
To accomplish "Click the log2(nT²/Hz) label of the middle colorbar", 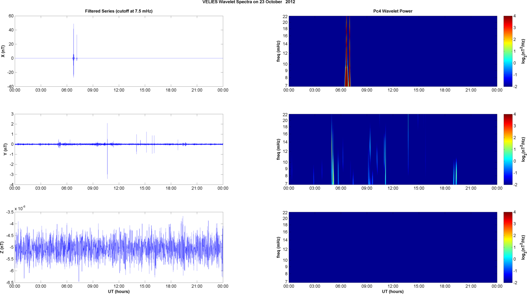I will 523,149.
